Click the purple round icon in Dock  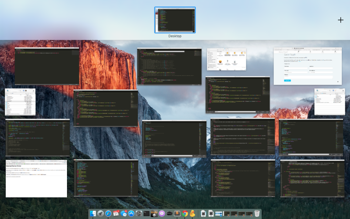pyautogui.click(x=162, y=214)
